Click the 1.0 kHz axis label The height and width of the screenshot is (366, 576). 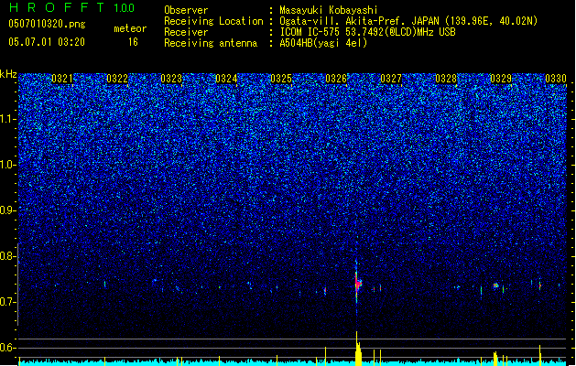tap(8, 165)
